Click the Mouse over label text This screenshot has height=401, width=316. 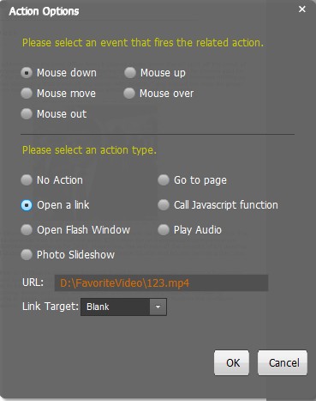167,94
